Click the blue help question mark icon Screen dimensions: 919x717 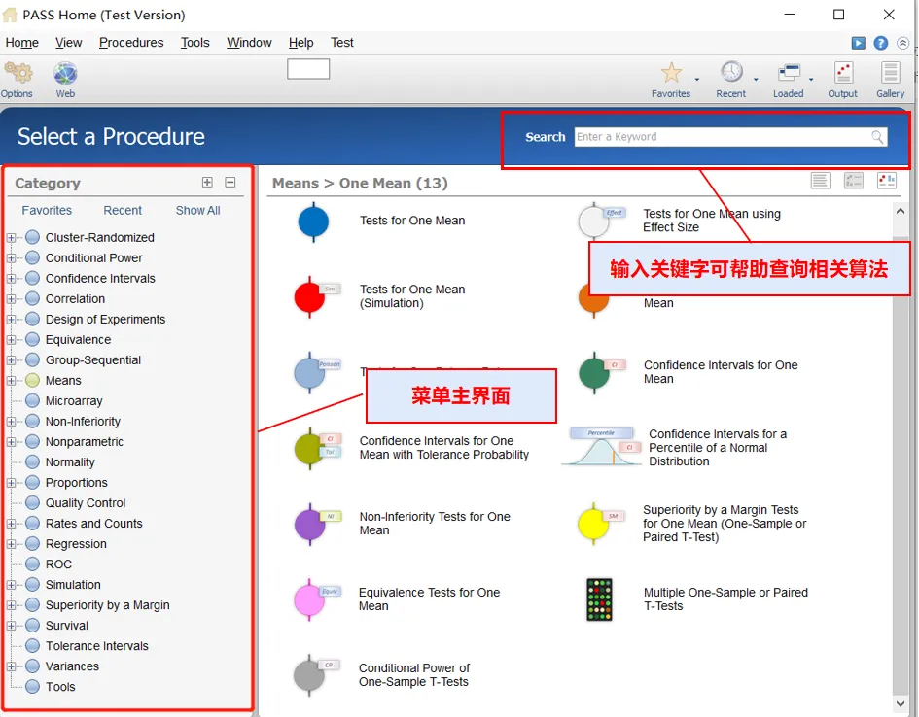click(x=880, y=43)
